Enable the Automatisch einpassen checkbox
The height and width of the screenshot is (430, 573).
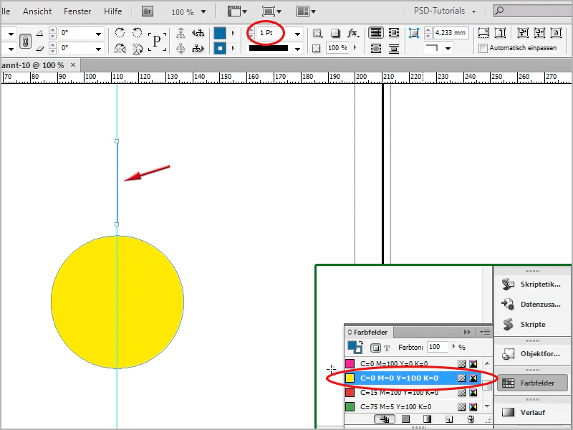click(483, 48)
